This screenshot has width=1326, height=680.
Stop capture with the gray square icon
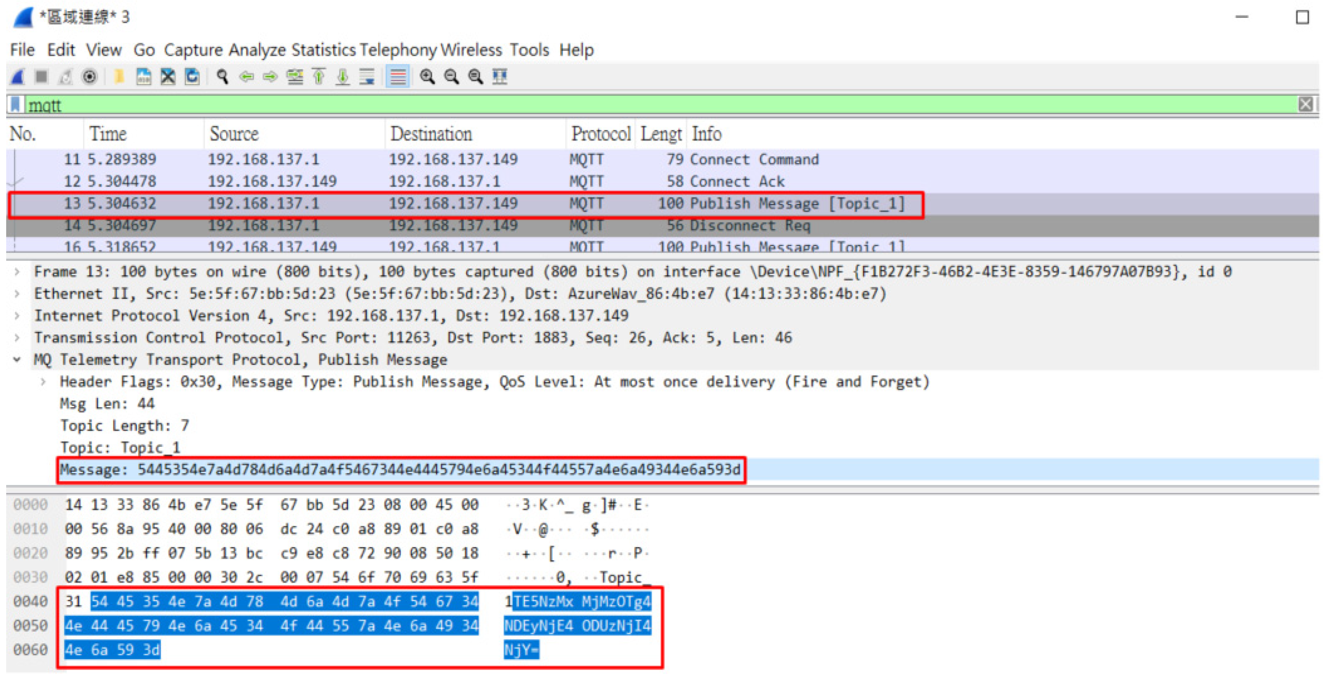tap(41, 77)
